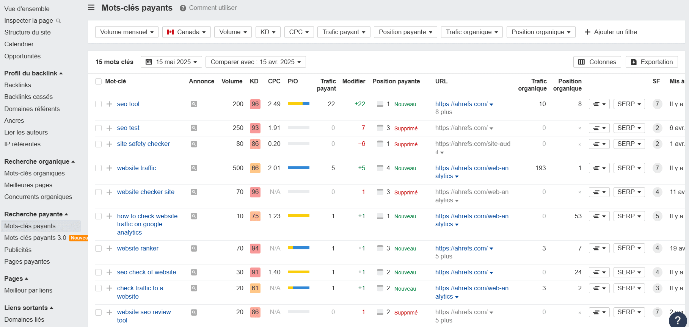View ad preview icon for 'seo test'
The width and height of the screenshot is (689, 327).
click(194, 128)
